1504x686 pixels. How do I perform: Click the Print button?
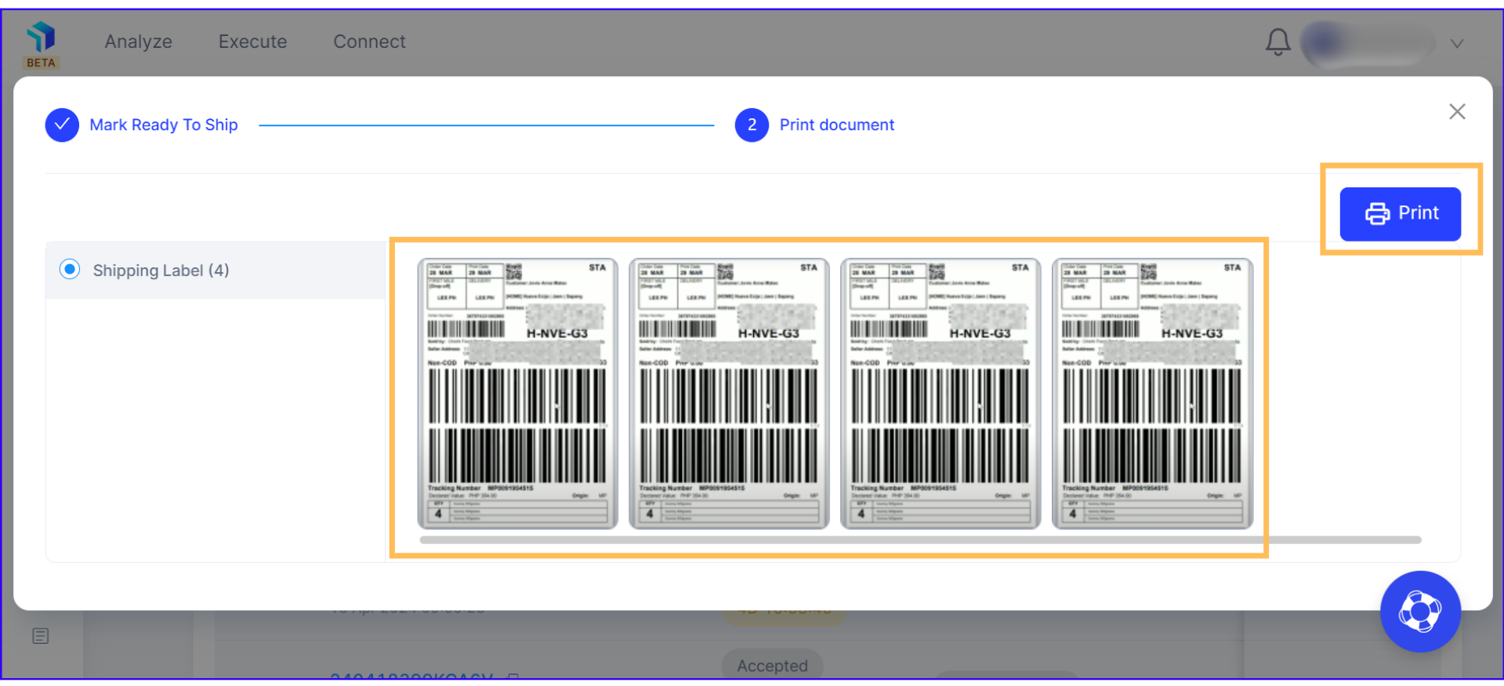click(x=1400, y=213)
